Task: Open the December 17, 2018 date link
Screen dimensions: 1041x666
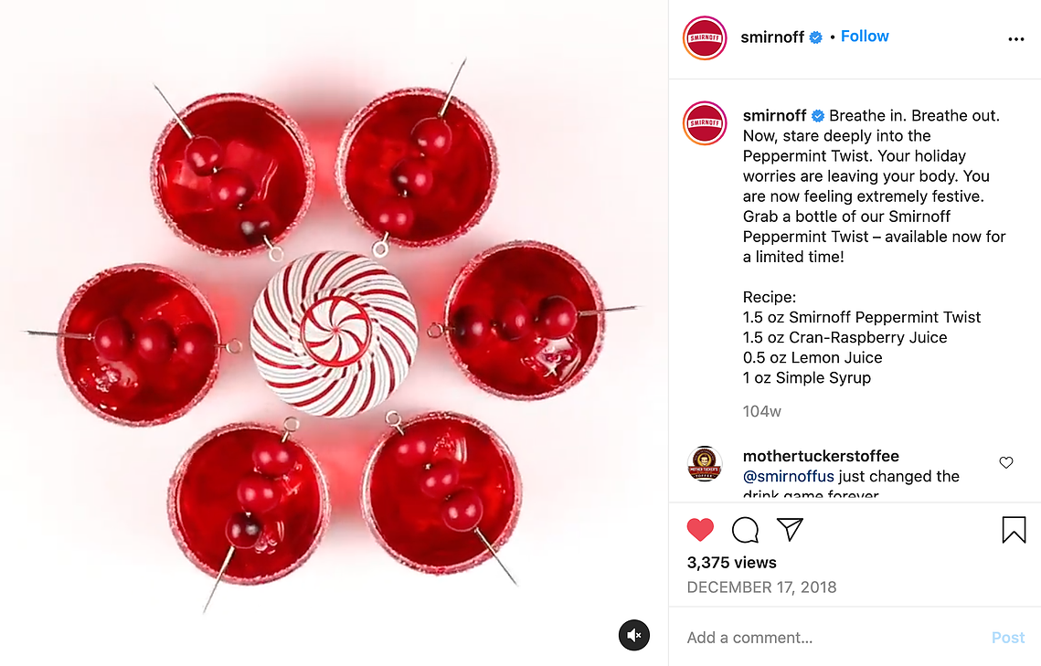Action: [x=761, y=587]
